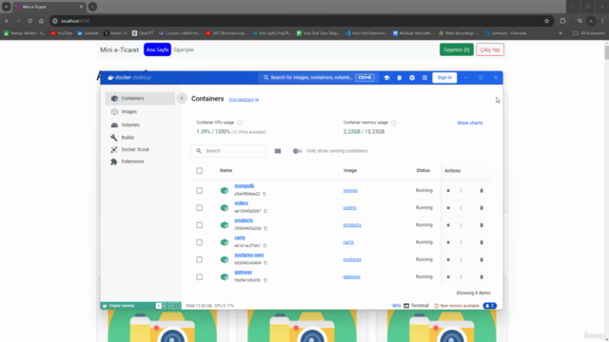Copy the mongodb container ID
The width and height of the screenshot is (609, 342).
click(265, 194)
